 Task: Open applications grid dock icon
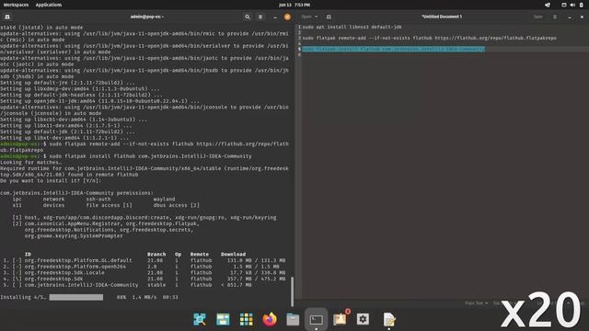pyautogui.click(x=246, y=319)
